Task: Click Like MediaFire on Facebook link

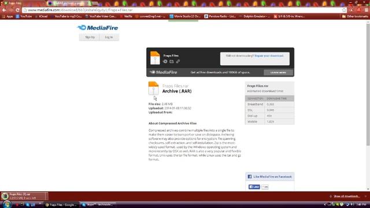Action: pyautogui.click(x=272, y=177)
